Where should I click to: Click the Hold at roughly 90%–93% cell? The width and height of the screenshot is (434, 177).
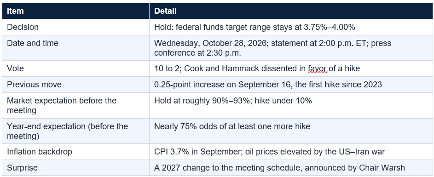click(x=290, y=105)
